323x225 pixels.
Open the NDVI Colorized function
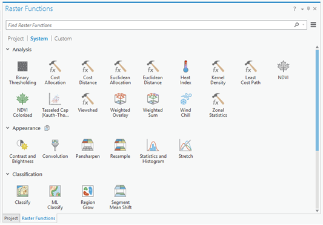coord(22,105)
